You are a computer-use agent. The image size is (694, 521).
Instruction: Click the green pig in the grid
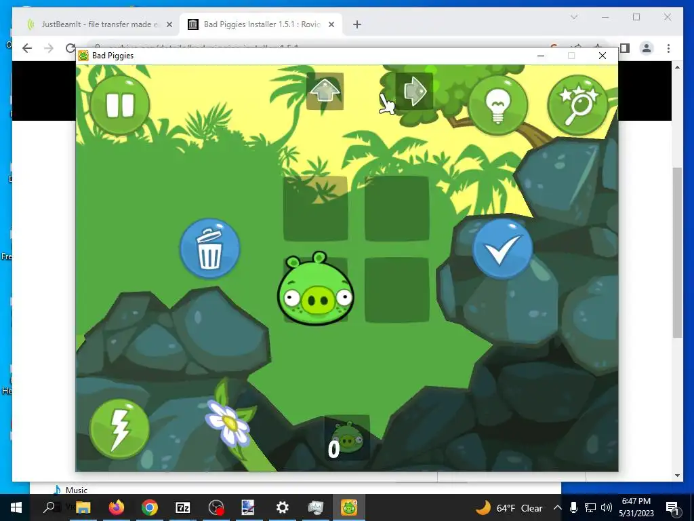click(x=316, y=289)
